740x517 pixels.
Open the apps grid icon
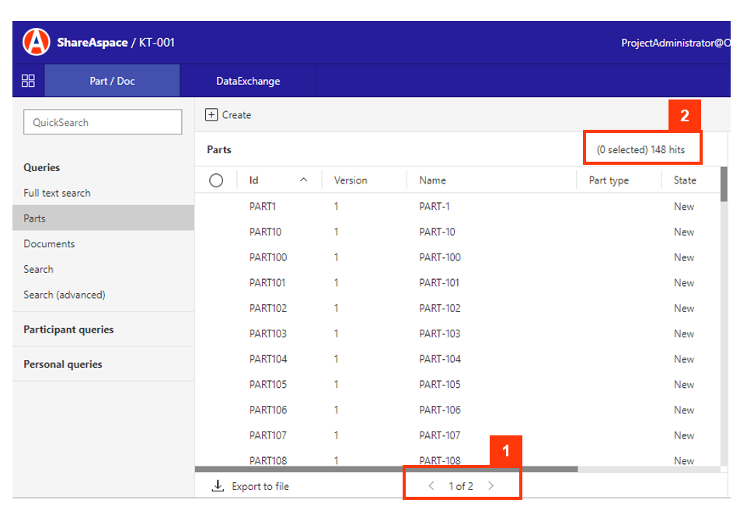[28, 80]
